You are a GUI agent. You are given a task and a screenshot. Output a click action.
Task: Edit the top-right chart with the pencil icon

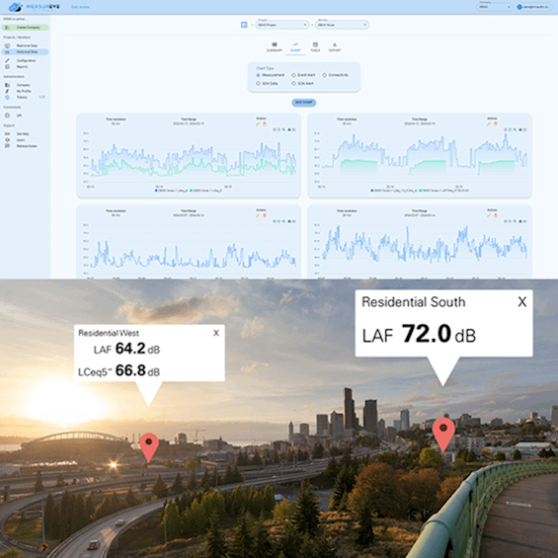click(489, 123)
